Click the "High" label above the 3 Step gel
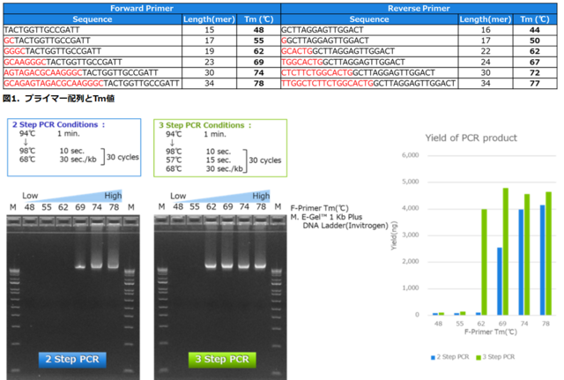The image size is (564, 380). 261,196
